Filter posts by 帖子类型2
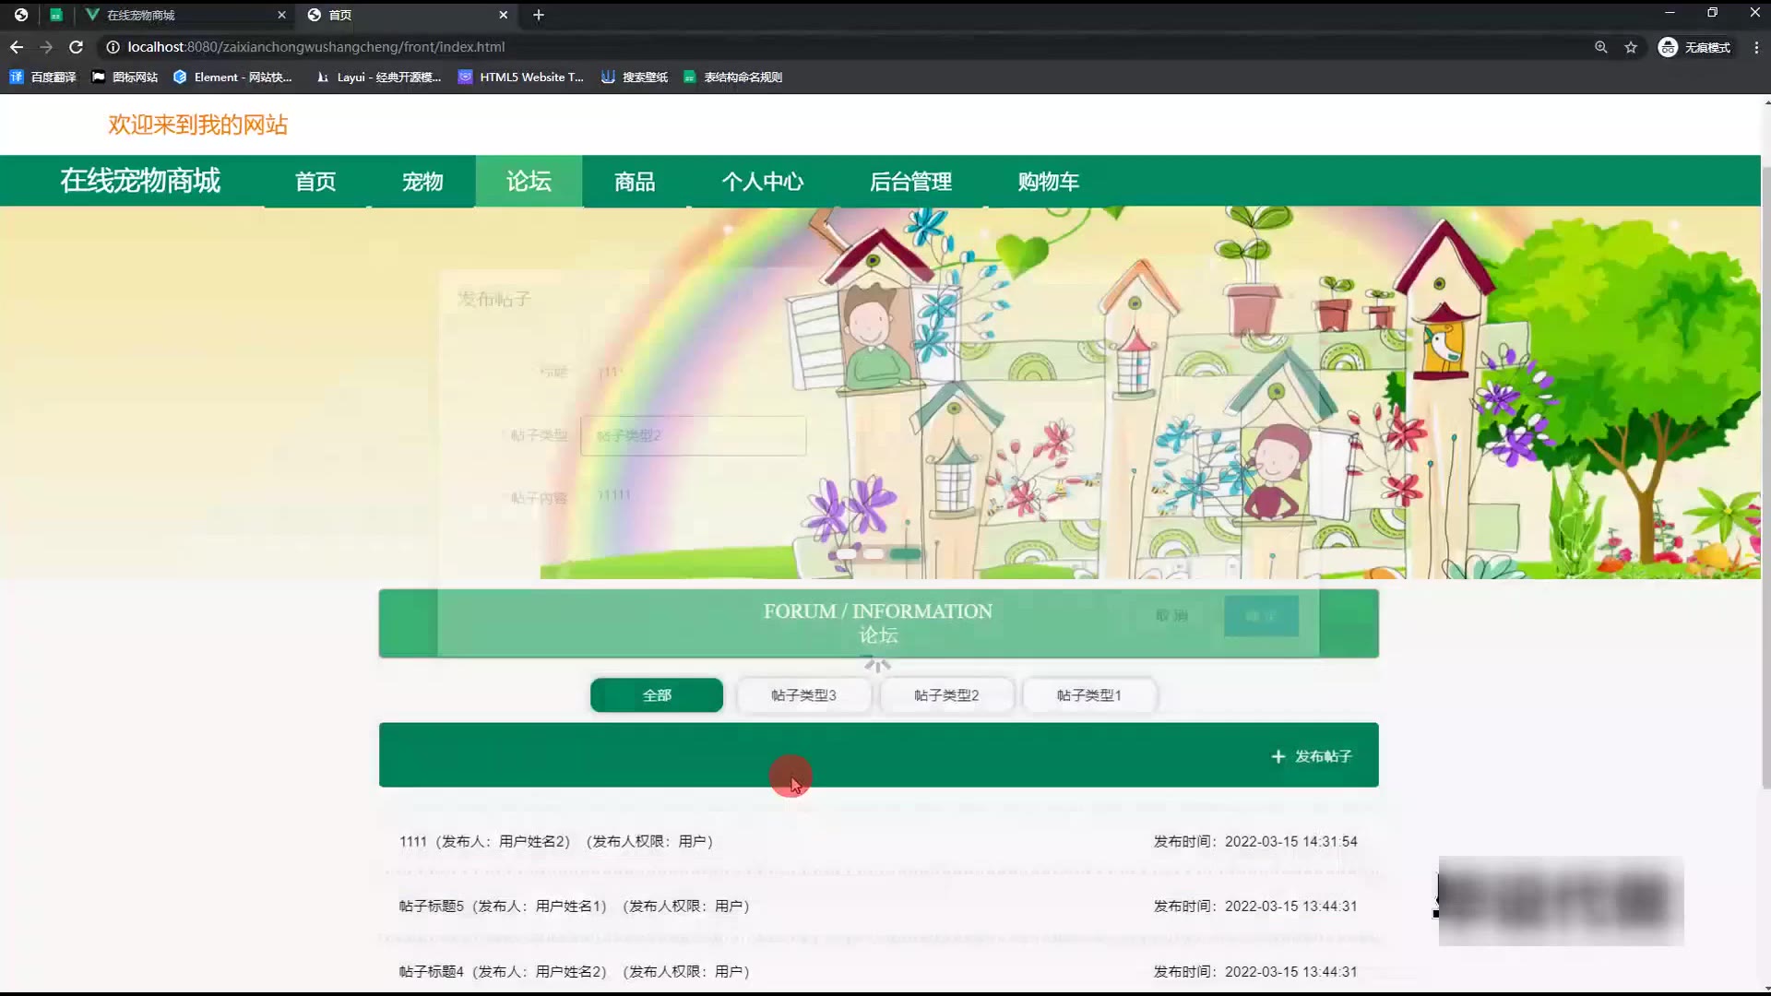Image resolution: width=1771 pixels, height=996 pixels. (x=946, y=695)
